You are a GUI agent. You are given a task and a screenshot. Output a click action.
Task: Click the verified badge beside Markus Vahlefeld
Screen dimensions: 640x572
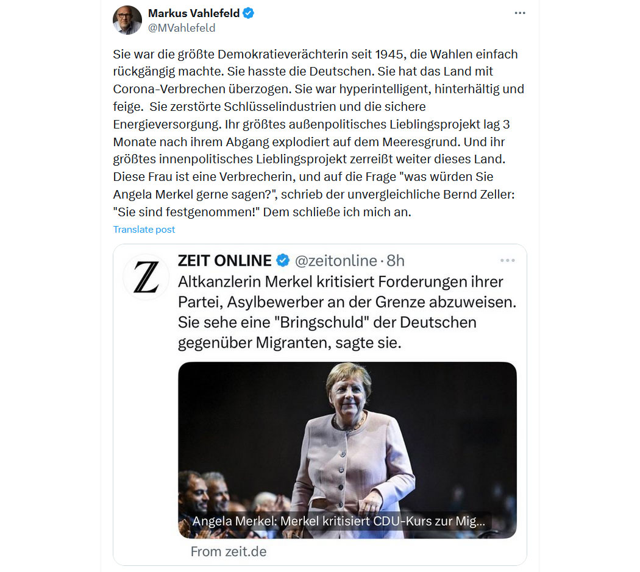(248, 13)
